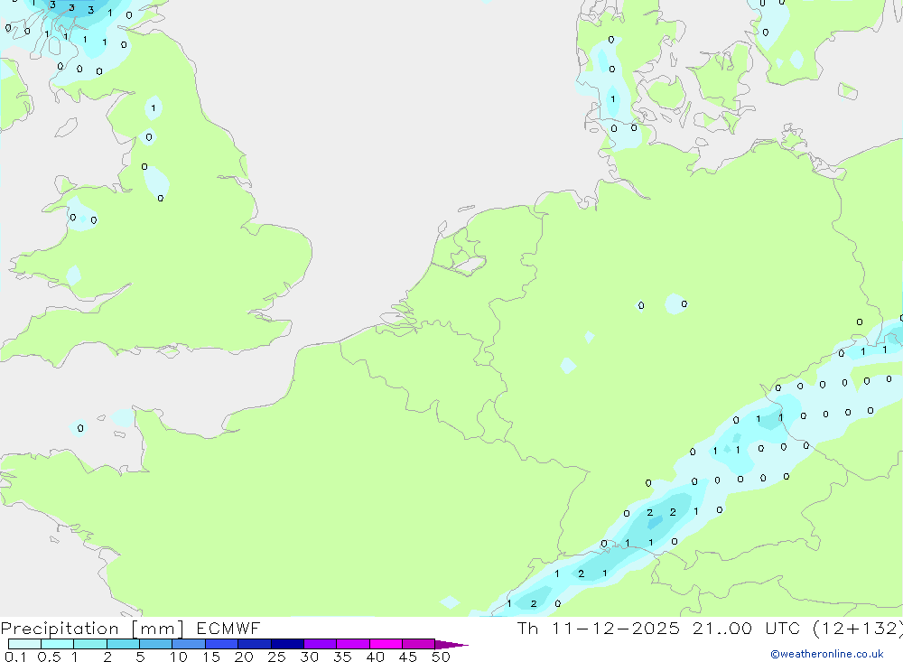Select the 35–40 mm legend color swatch
Viewport: 903px width, 662px height.
(x=353, y=644)
